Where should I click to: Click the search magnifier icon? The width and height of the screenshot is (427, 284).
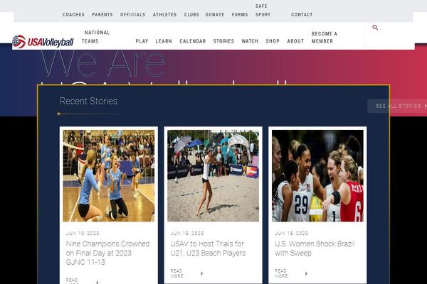click(375, 28)
